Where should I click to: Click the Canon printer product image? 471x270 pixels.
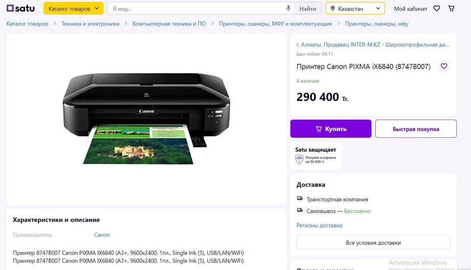coord(146,119)
